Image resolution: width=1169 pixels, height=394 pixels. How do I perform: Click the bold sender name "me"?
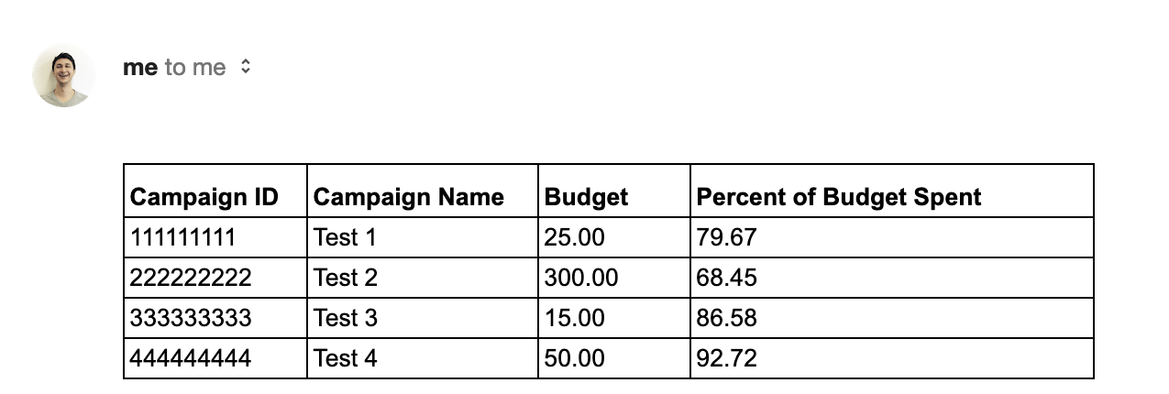pyautogui.click(x=139, y=68)
